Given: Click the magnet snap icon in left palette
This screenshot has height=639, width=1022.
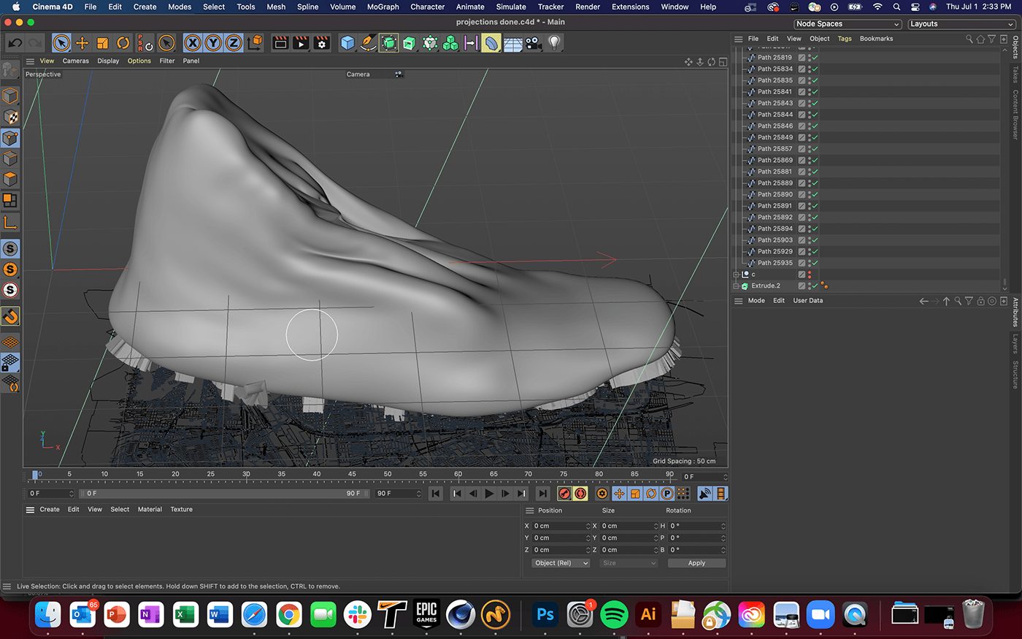Looking at the screenshot, I should (10, 316).
